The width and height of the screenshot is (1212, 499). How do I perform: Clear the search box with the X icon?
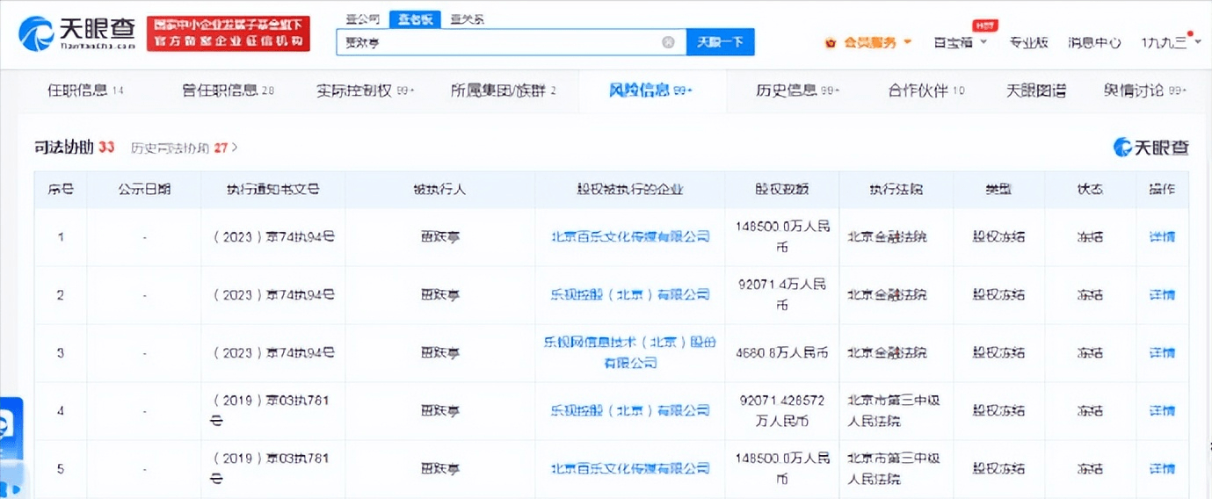668,42
